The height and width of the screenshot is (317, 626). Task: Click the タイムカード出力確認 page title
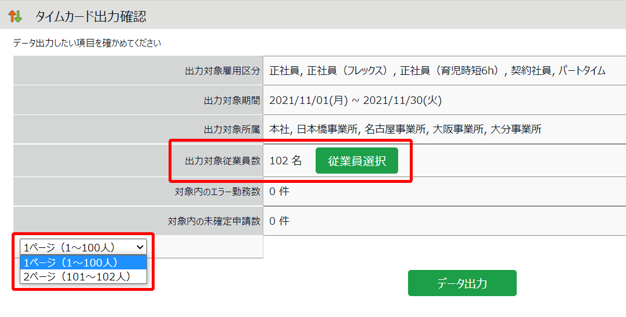click(x=90, y=16)
